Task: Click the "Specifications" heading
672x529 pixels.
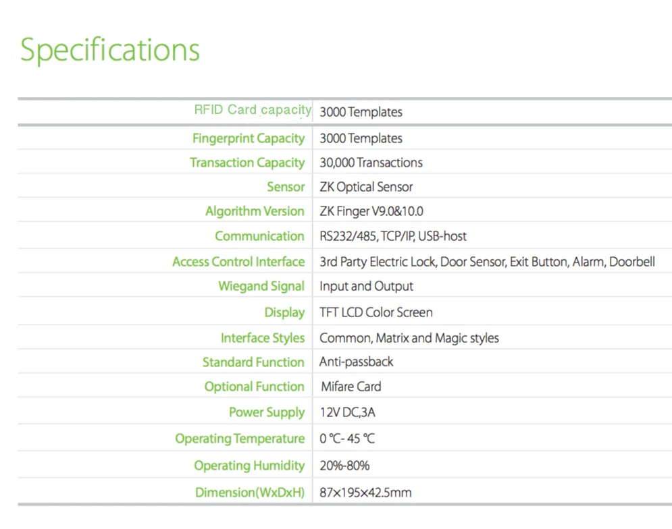Action: click(x=110, y=50)
